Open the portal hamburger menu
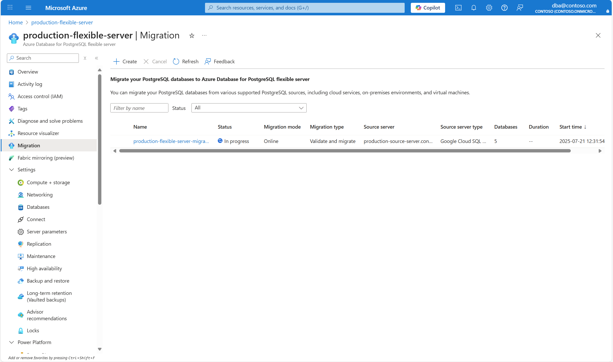This screenshot has width=613, height=362. (28, 7)
